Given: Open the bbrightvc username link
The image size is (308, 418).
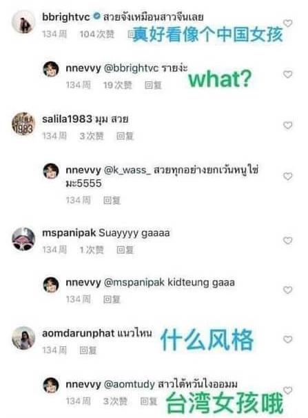Looking at the screenshot, I should point(66,17).
